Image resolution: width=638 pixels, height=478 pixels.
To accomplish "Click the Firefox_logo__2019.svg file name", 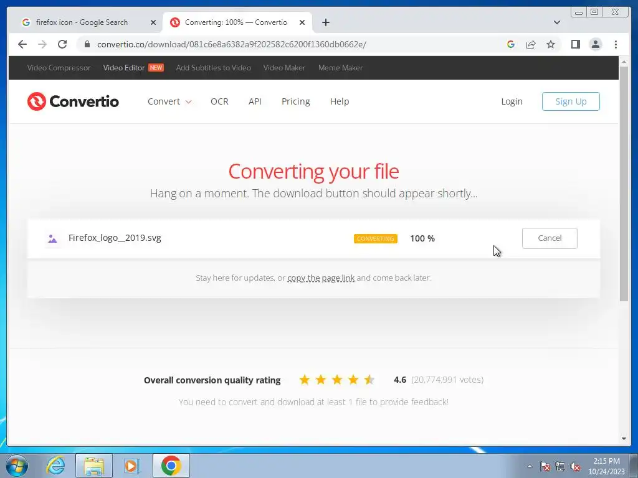I will tap(115, 238).
